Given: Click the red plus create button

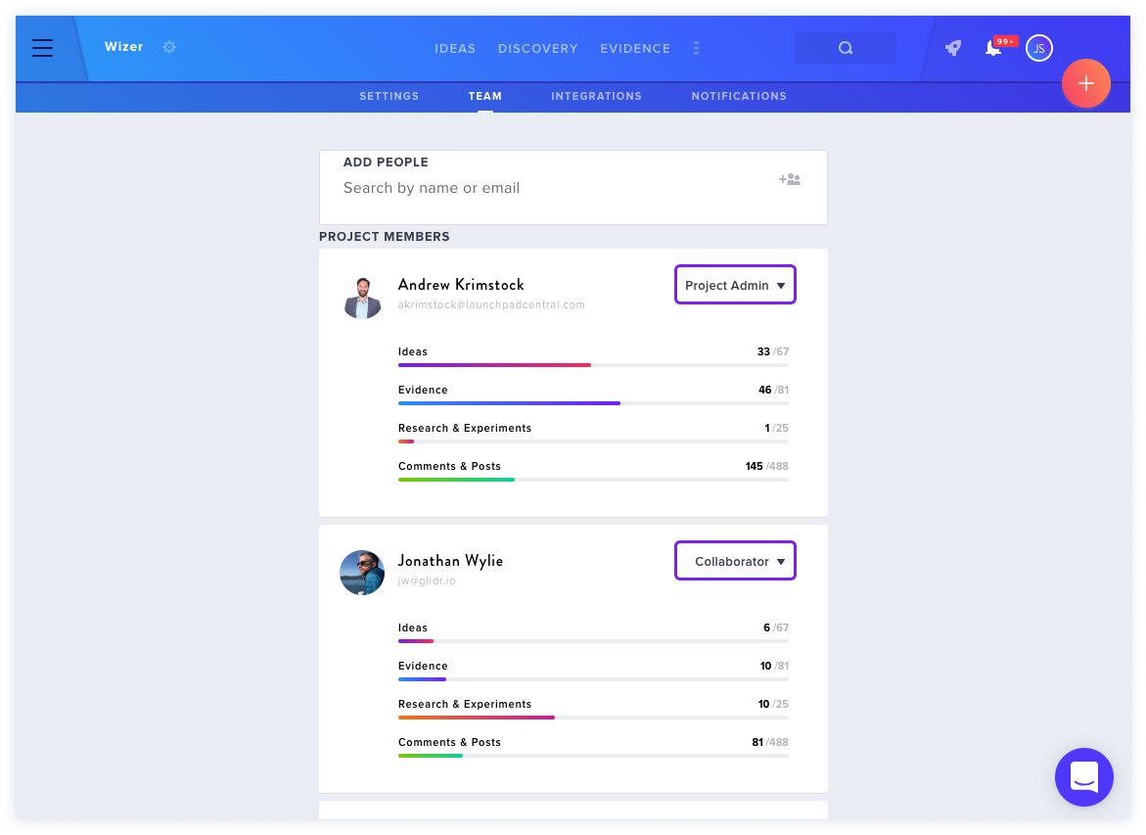Looking at the screenshot, I should click(1086, 83).
